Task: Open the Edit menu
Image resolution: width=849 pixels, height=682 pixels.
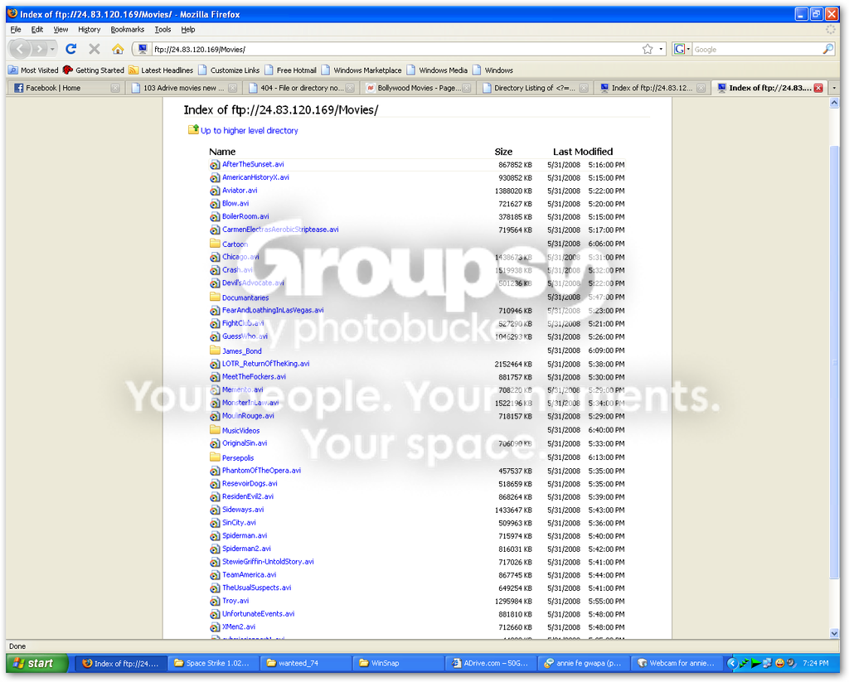Action: [x=36, y=29]
